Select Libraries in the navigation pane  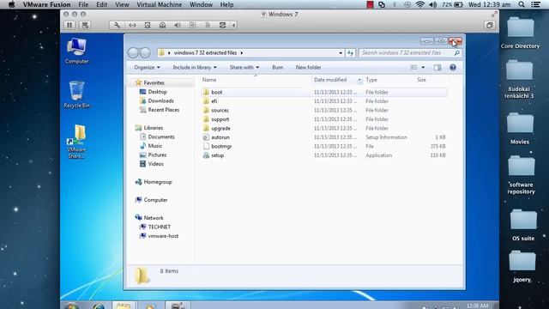(154, 128)
